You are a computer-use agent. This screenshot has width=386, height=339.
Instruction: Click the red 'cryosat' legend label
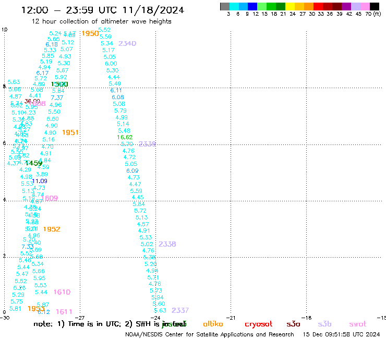pos(259,324)
